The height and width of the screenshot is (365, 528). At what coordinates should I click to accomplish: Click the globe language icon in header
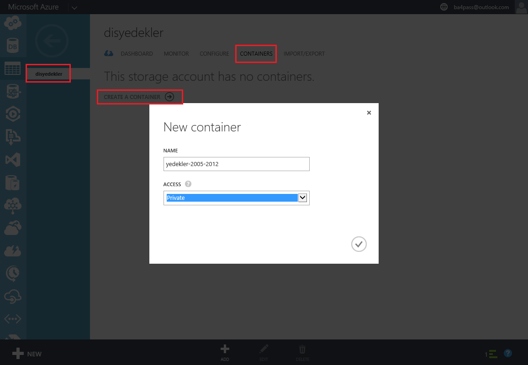tap(444, 7)
